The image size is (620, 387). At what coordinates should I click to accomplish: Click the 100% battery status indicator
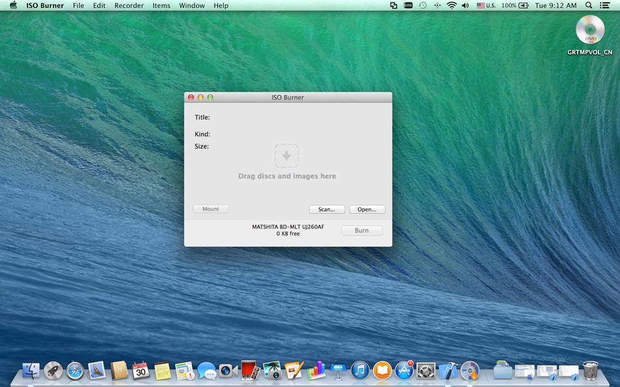[x=515, y=5]
